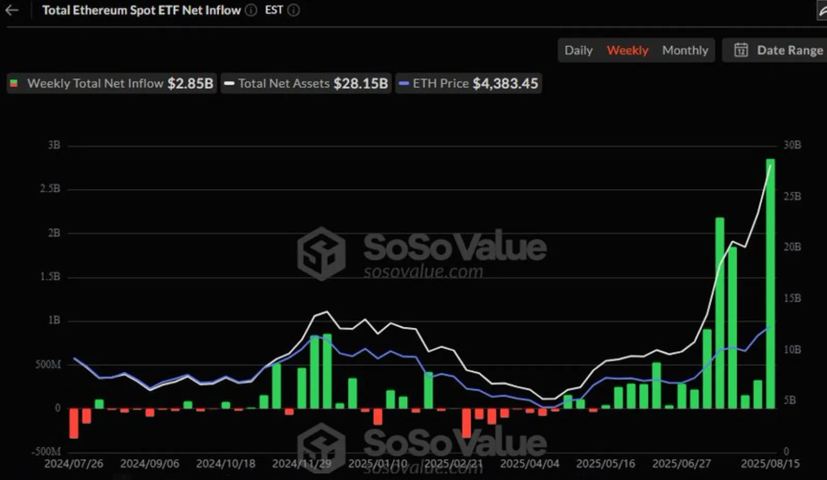
Task: Click the calendar icon in Date Range
Action: pos(741,50)
